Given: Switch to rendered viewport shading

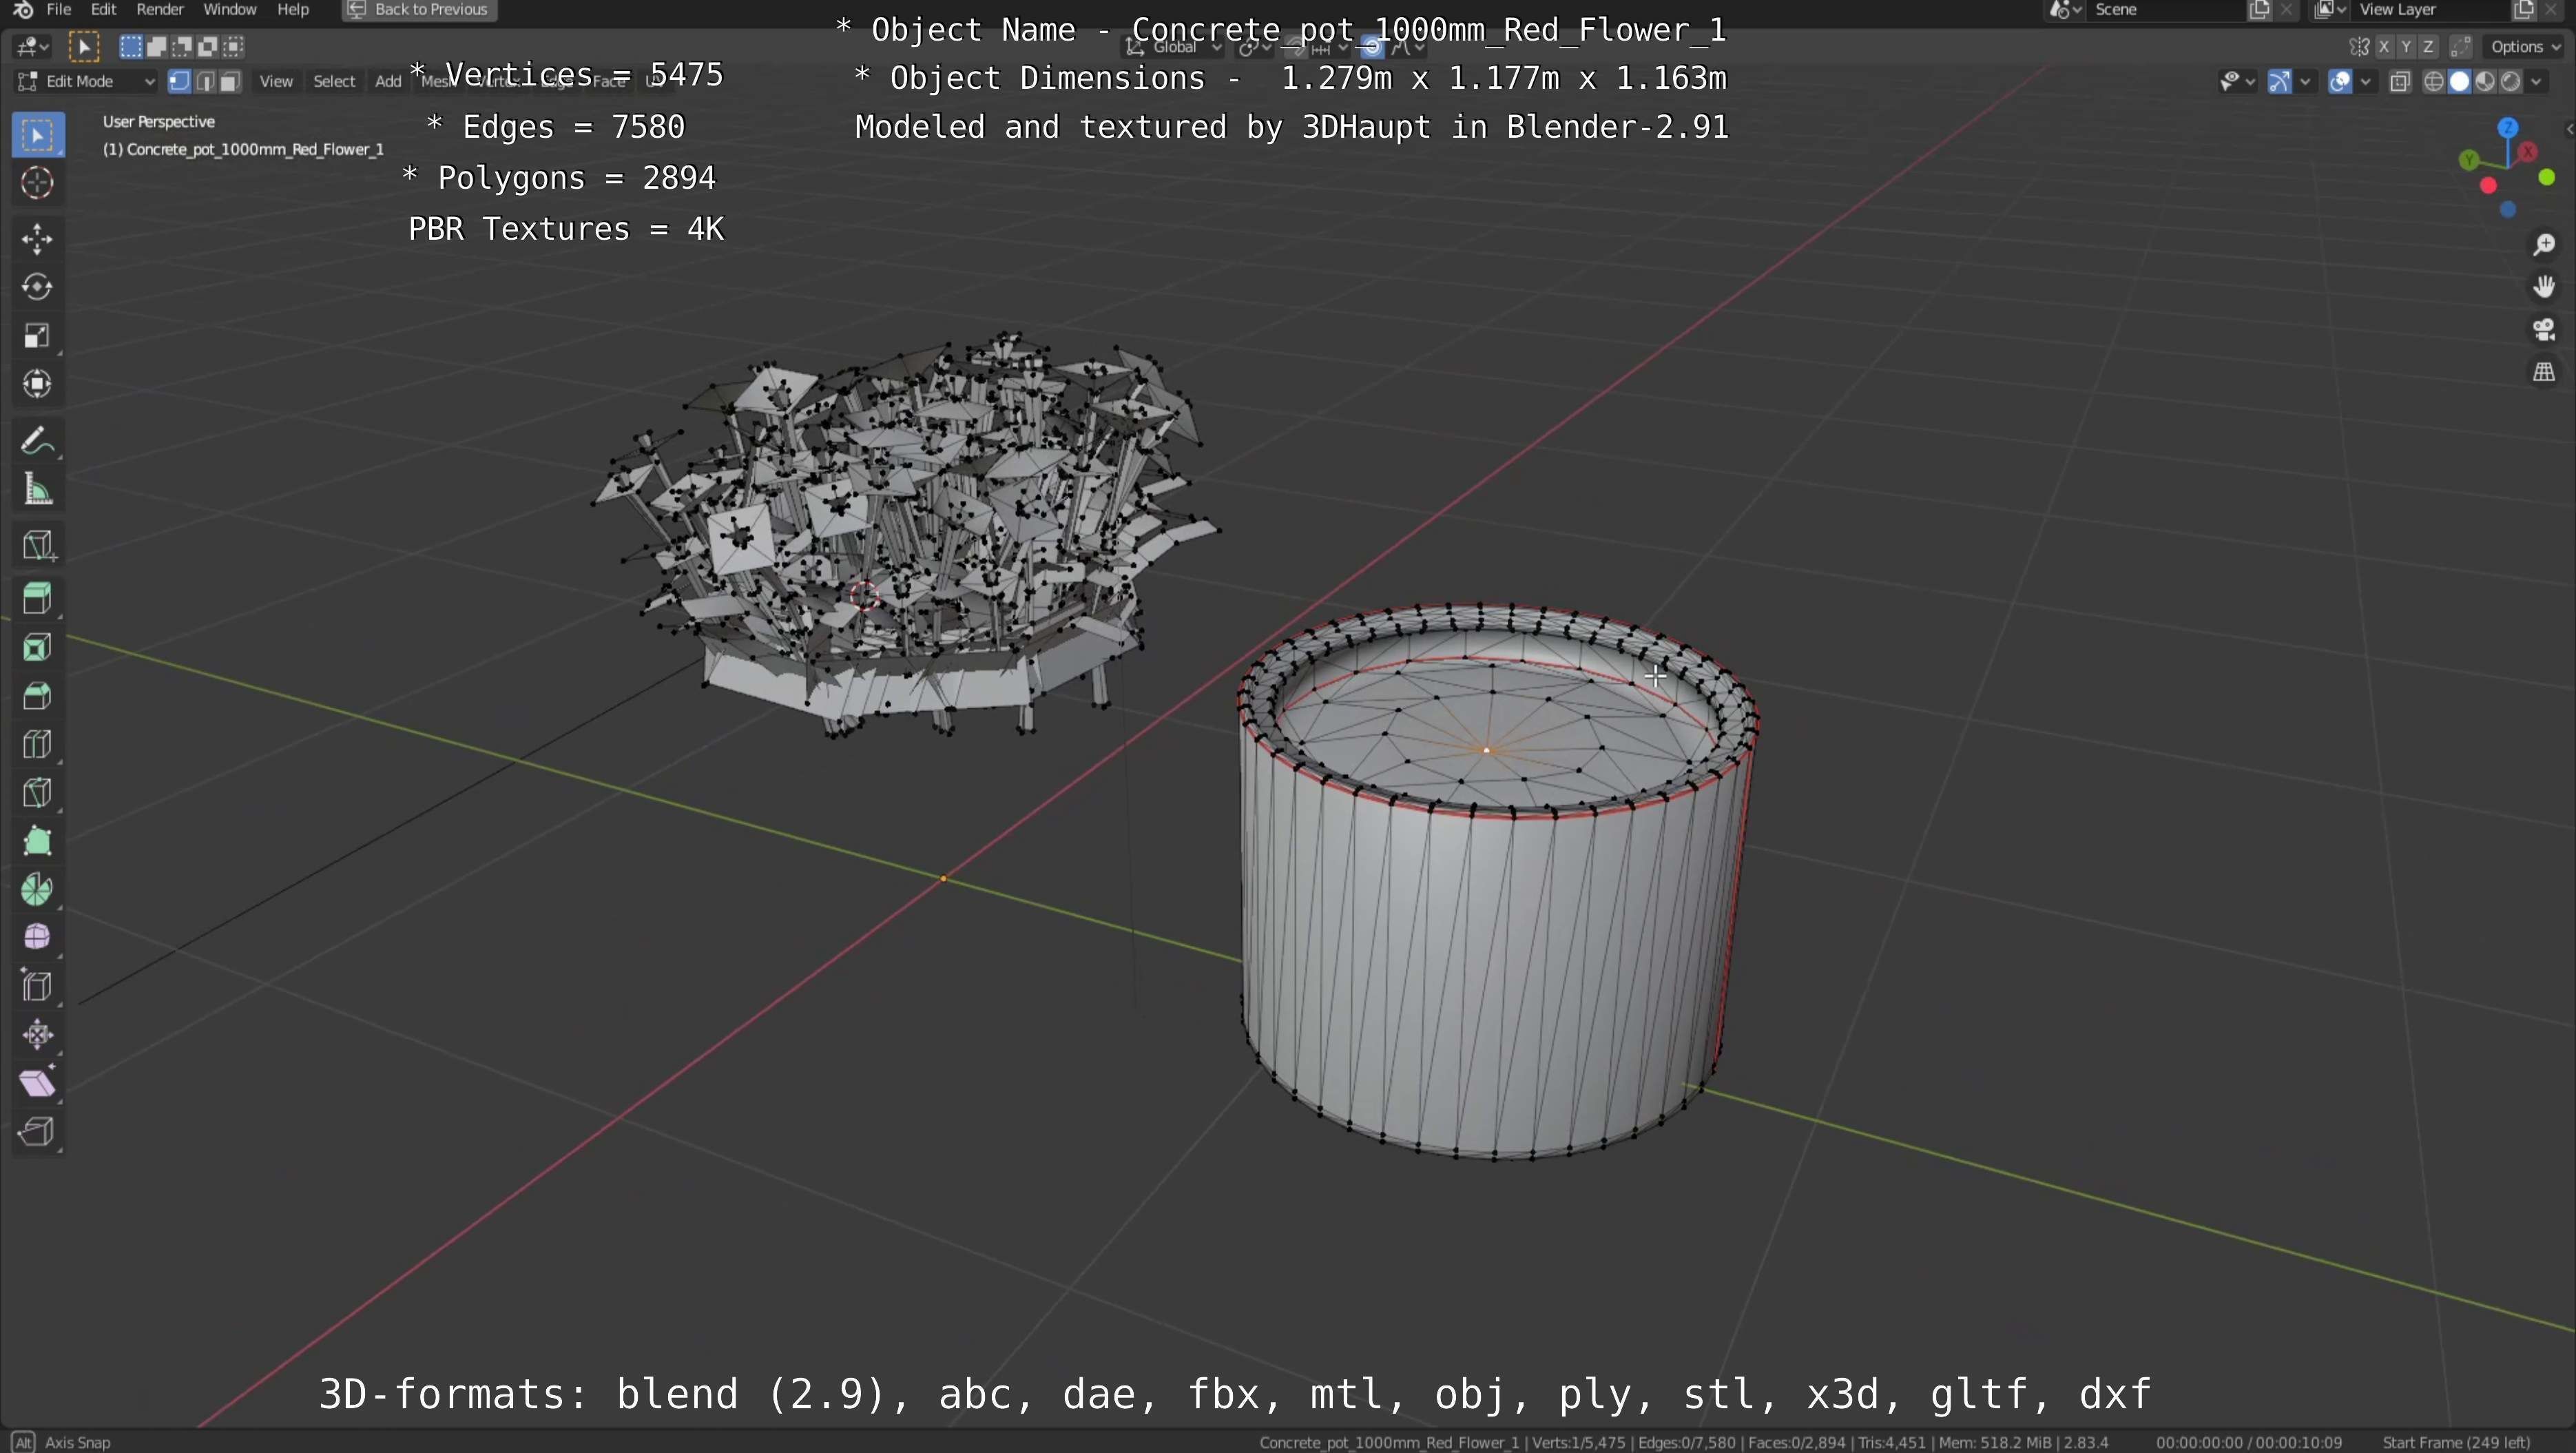Looking at the screenshot, I should pos(2510,82).
